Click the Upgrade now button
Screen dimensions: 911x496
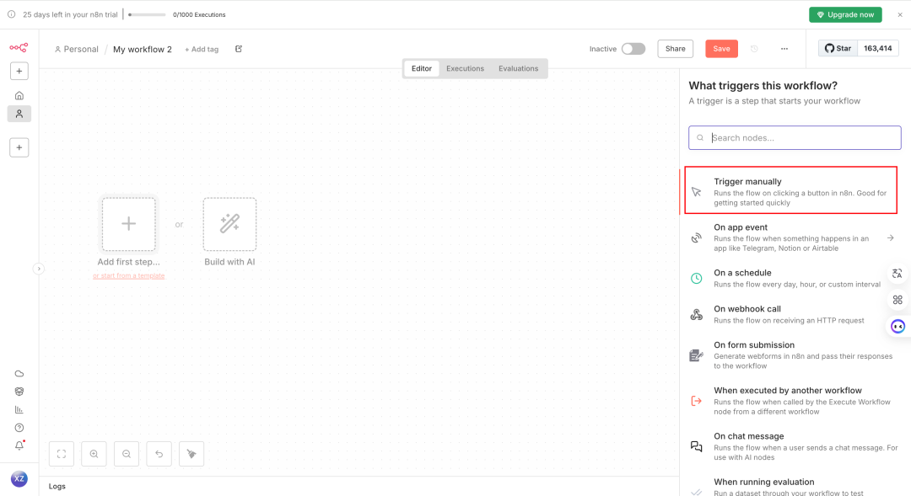(845, 14)
